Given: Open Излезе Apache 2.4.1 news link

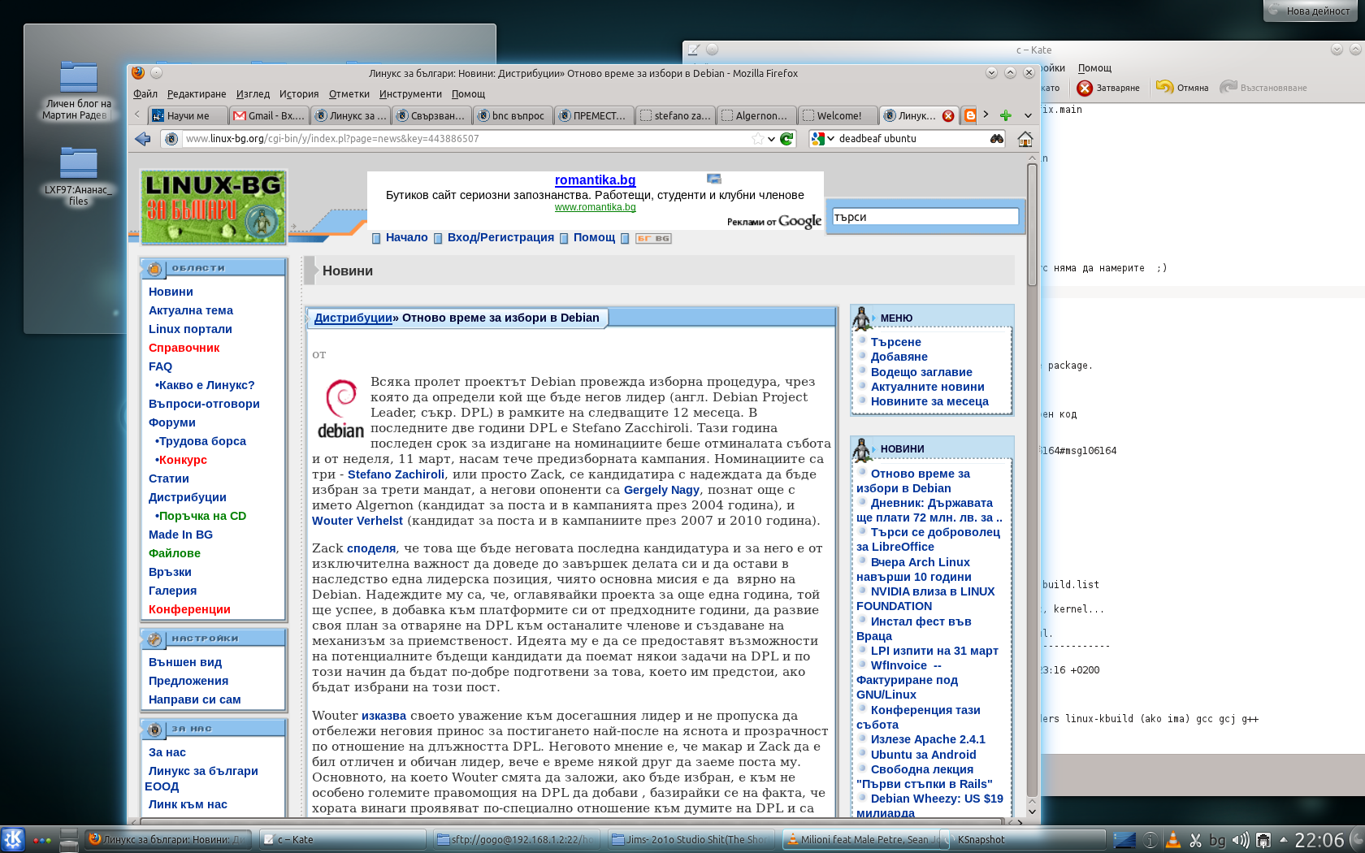Looking at the screenshot, I should [x=928, y=739].
